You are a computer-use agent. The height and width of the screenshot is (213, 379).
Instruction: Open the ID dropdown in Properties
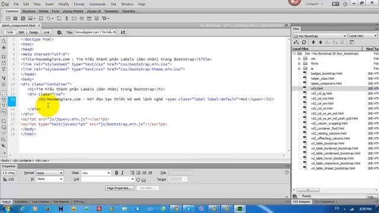[50, 179]
